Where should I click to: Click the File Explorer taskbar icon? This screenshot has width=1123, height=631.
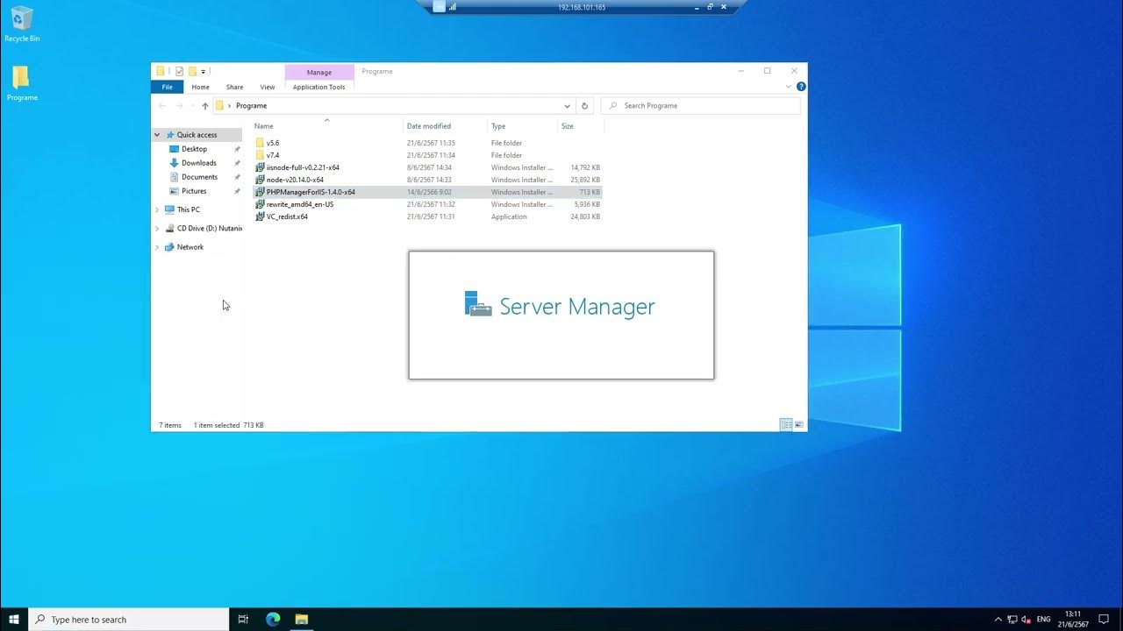point(302,620)
